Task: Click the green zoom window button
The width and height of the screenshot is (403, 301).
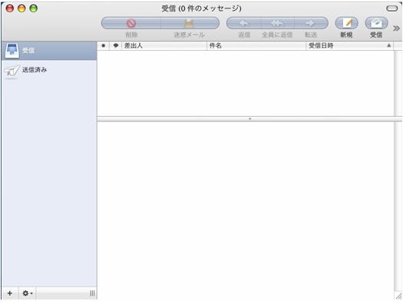Action: point(34,8)
